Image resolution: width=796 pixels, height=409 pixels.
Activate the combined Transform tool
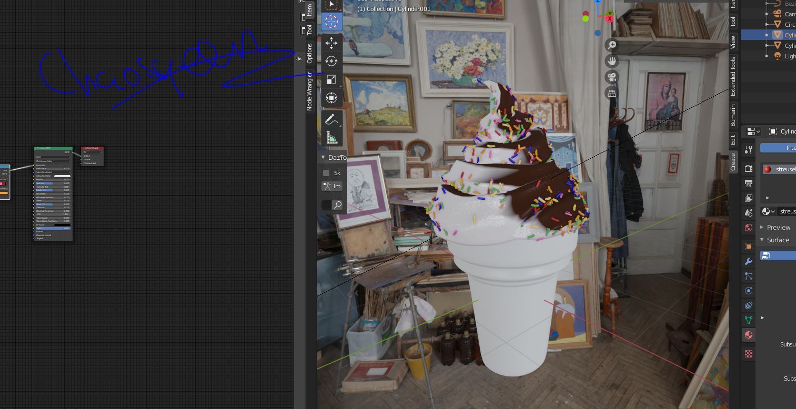(331, 98)
